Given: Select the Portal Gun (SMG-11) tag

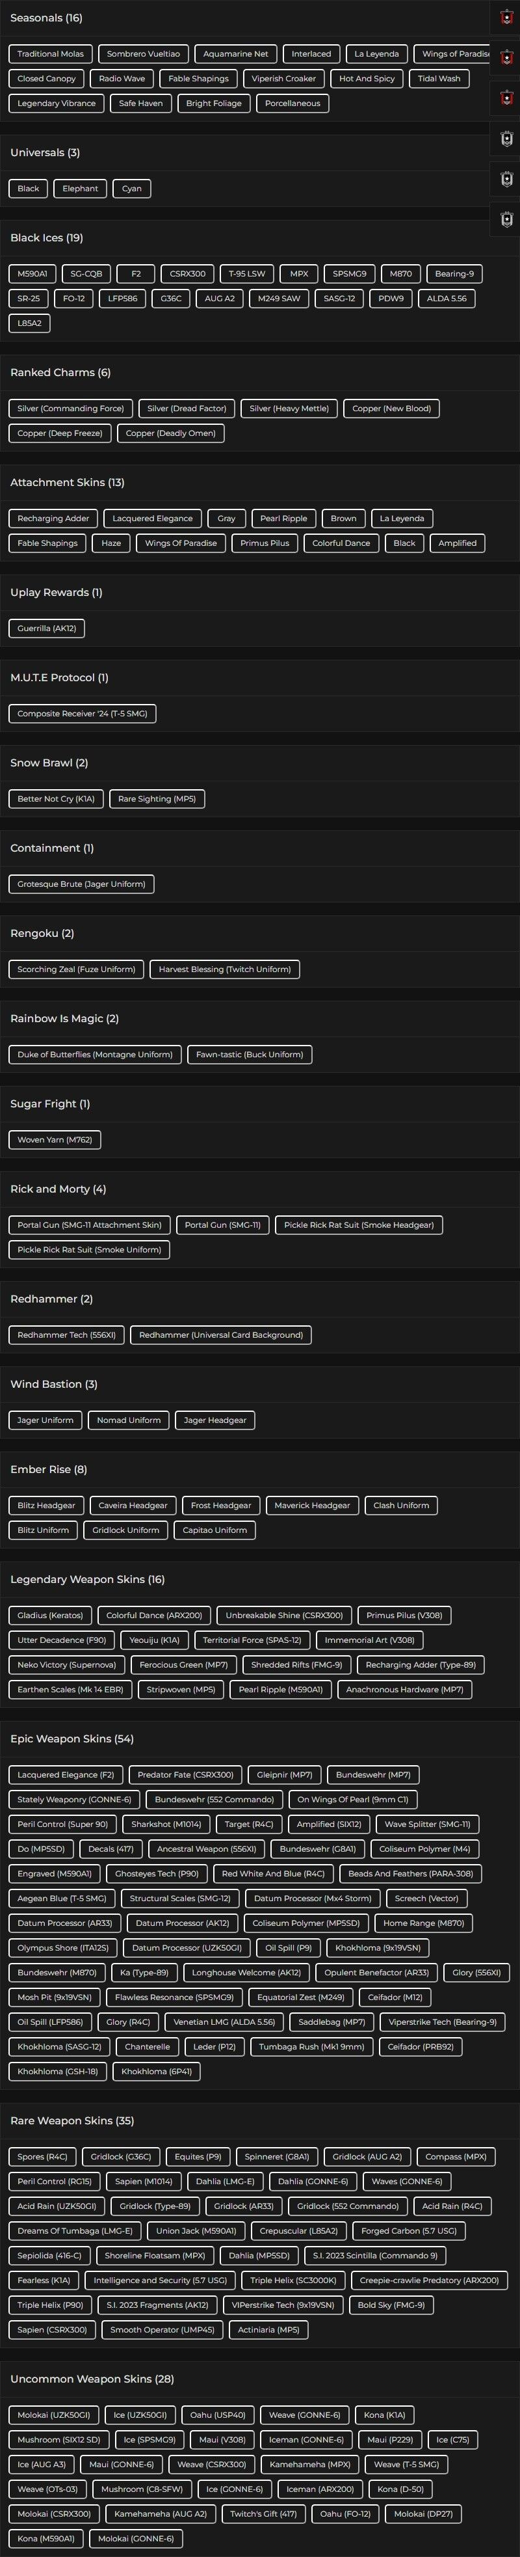Looking at the screenshot, I should pyautogui.click(x=222, y=1226).
